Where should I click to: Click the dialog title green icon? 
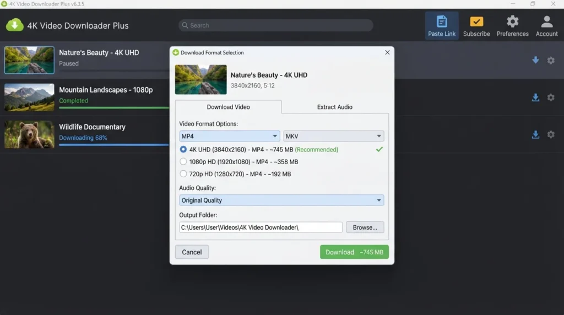176,52
